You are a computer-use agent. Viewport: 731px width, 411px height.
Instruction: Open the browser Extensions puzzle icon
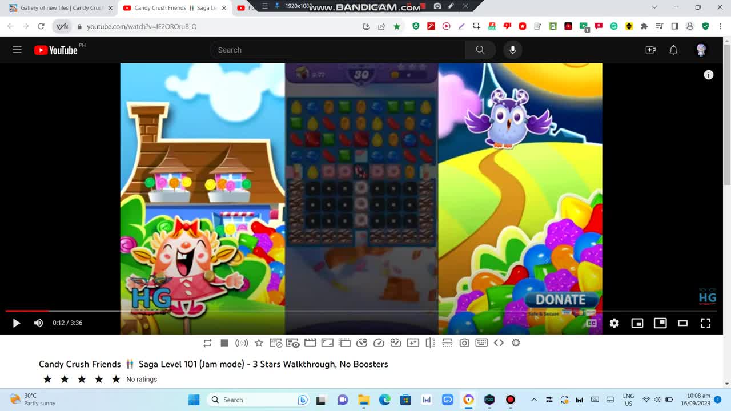coord(644,26)
